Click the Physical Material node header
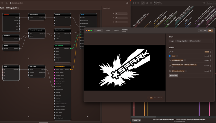Viewport: 216px width, 123px height. tap(62, 66)
